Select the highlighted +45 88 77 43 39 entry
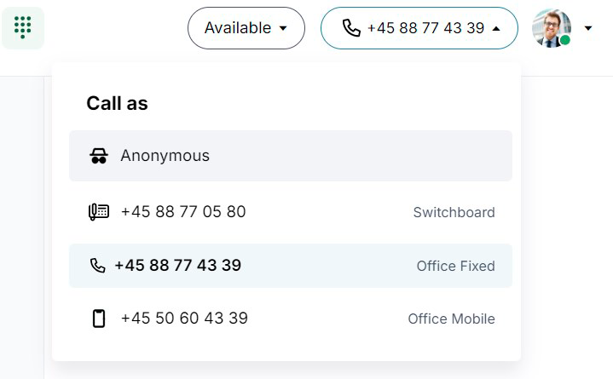613x379 pixels. pos(291,266)
